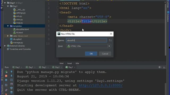The height and width of the screenshot is (95, 170).
Task: Toggle scroll to end of console output
Action: pyautogui.click(x=11, y=84)
